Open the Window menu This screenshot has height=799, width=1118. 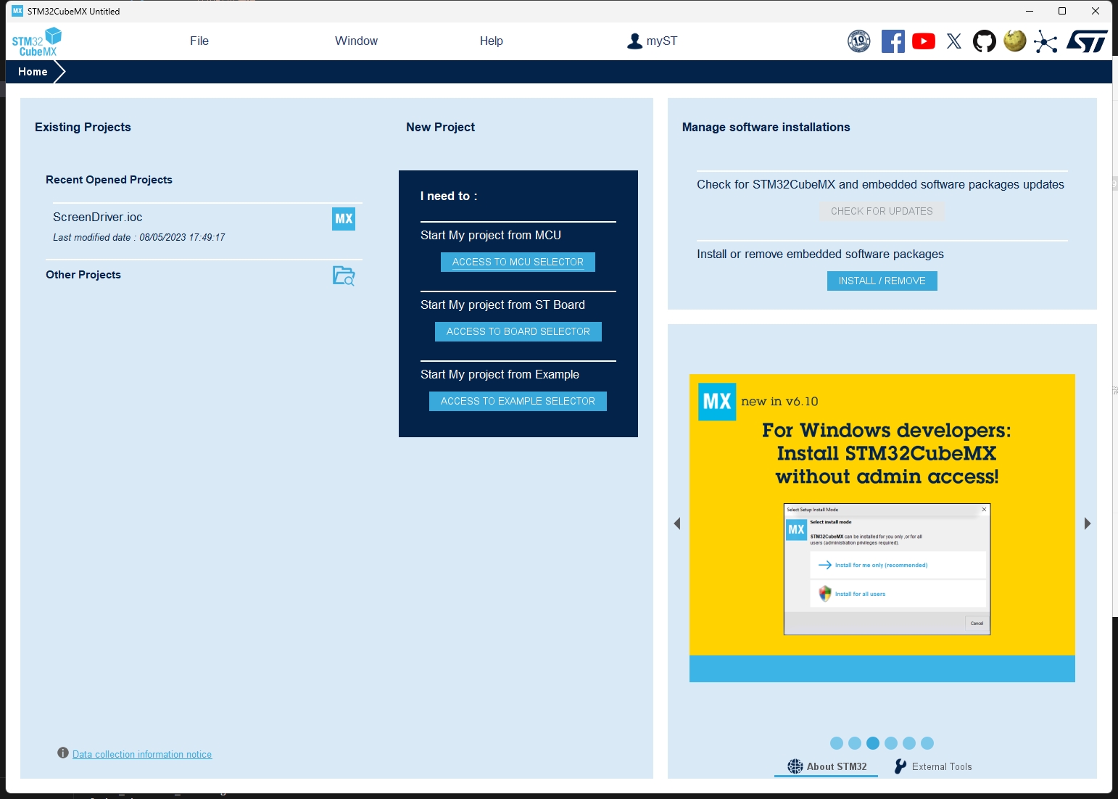point(356,41)
